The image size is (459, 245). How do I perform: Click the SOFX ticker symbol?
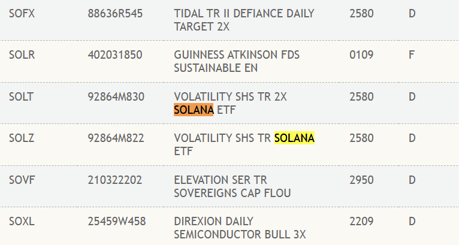click(22, 13)
